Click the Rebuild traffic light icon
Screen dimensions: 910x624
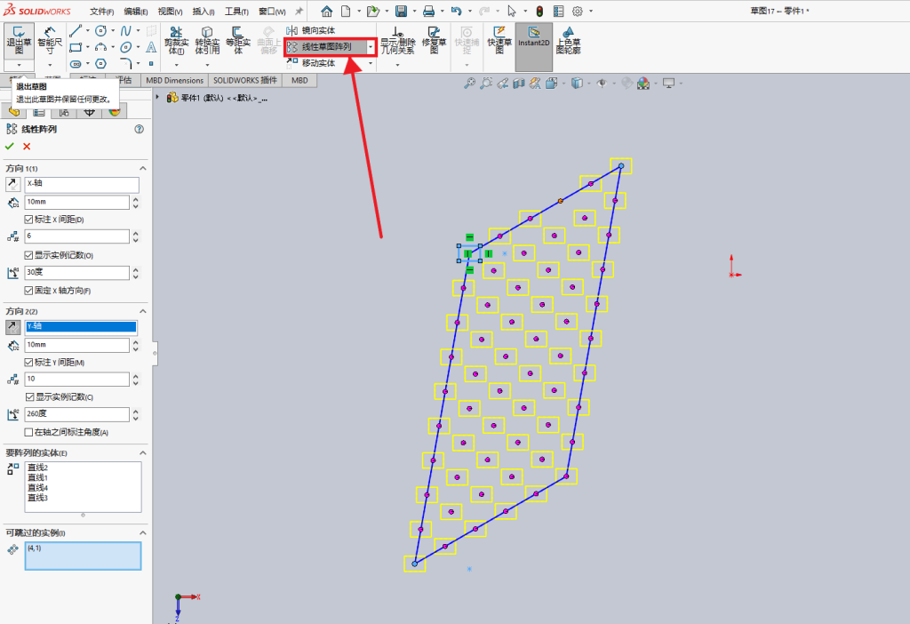point(539,11)
